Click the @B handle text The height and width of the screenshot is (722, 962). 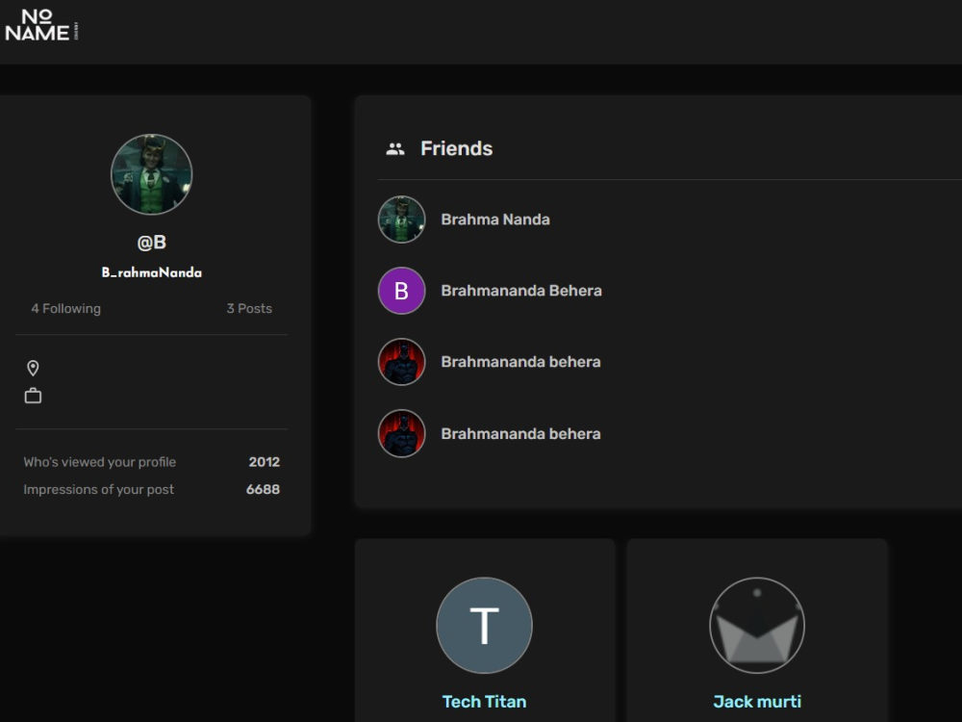(152, 243)
